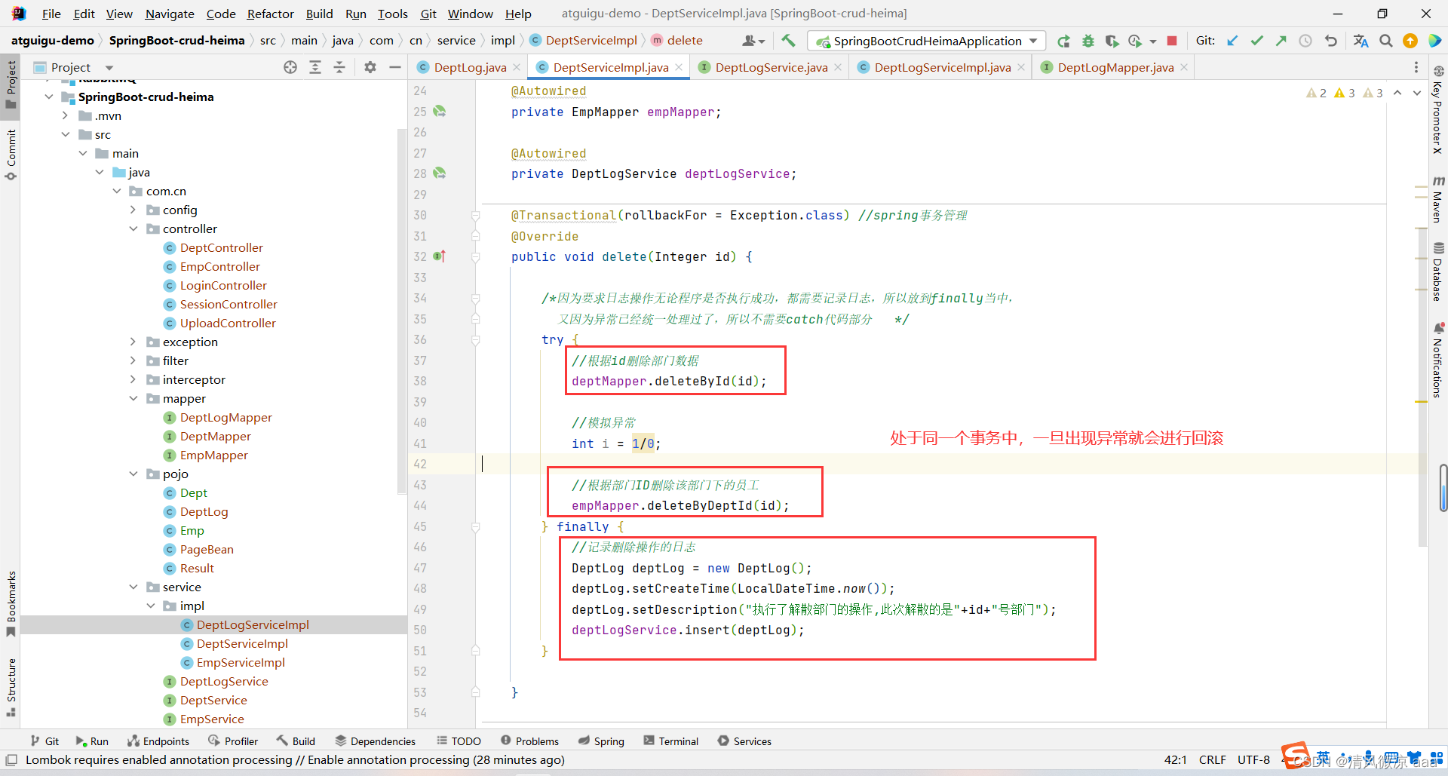Open the Dependencies tool window
The width and height of the screenshot is (1448, 776).
pyautogui.click(x=375, y=741)
